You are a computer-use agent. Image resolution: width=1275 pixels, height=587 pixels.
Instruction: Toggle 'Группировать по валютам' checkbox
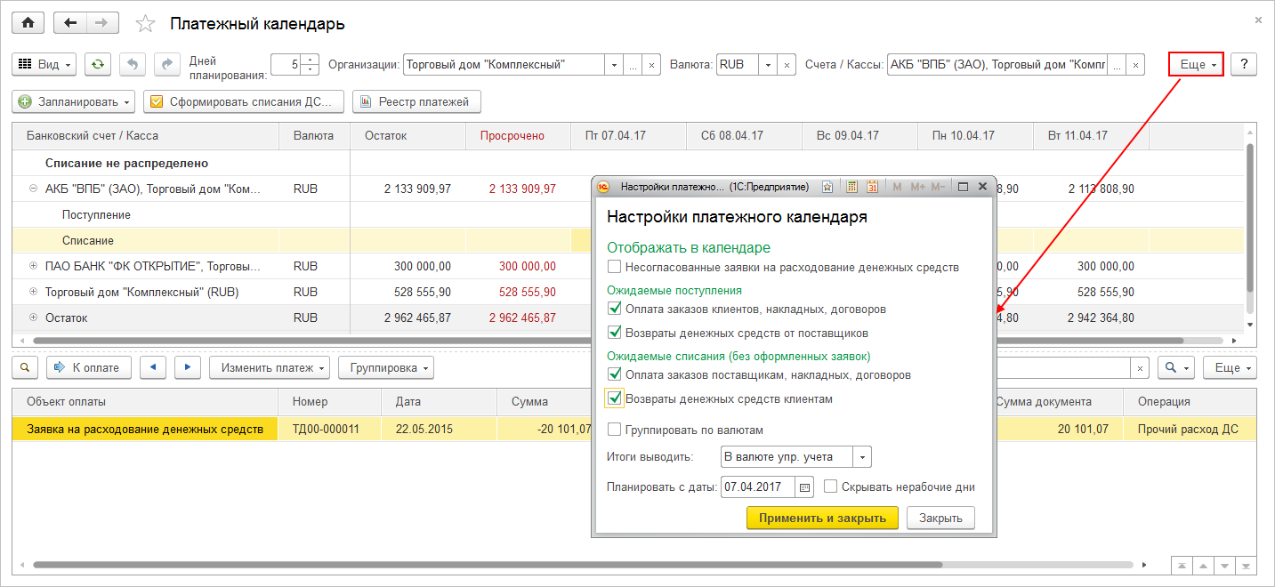pos(614,430)
